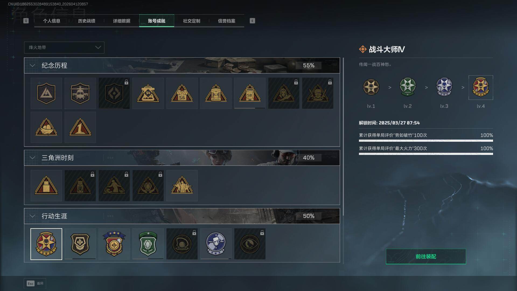The height and width of the screenshot is (291, 517).
Task: Select the locked pearl shell badge
Action: pyautogui.click(x=182, y=244)
